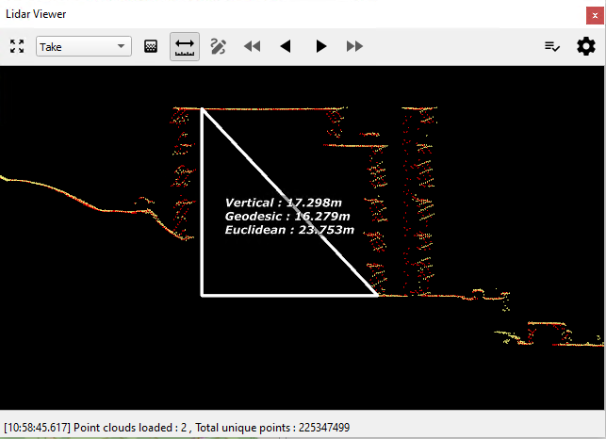Screen dimensions: 606x439
Task: Click the triangle's top-left measurement vertex
Action: 203,110
